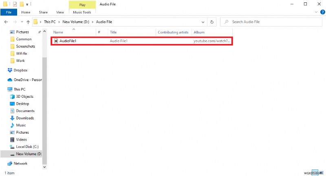The image size is (326, 176).
Task: Expand the address bar history dropdown
Action: point(203,22)
